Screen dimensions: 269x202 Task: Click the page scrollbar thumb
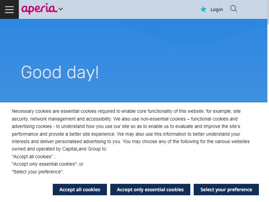pos(268,12)
